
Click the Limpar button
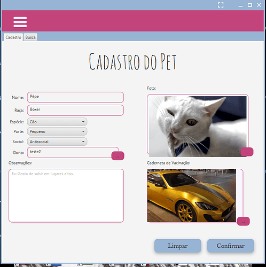click(x=178, y=246)
